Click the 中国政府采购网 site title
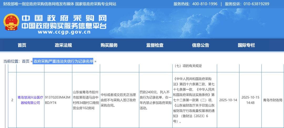The width and height of the screenshot is (284, 128). (64, 18)
